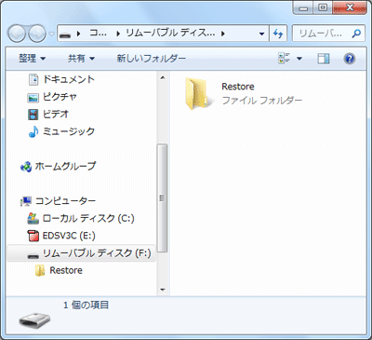Click the リムーバブル ディスク (F:) drive icon

tap(33, 256)
